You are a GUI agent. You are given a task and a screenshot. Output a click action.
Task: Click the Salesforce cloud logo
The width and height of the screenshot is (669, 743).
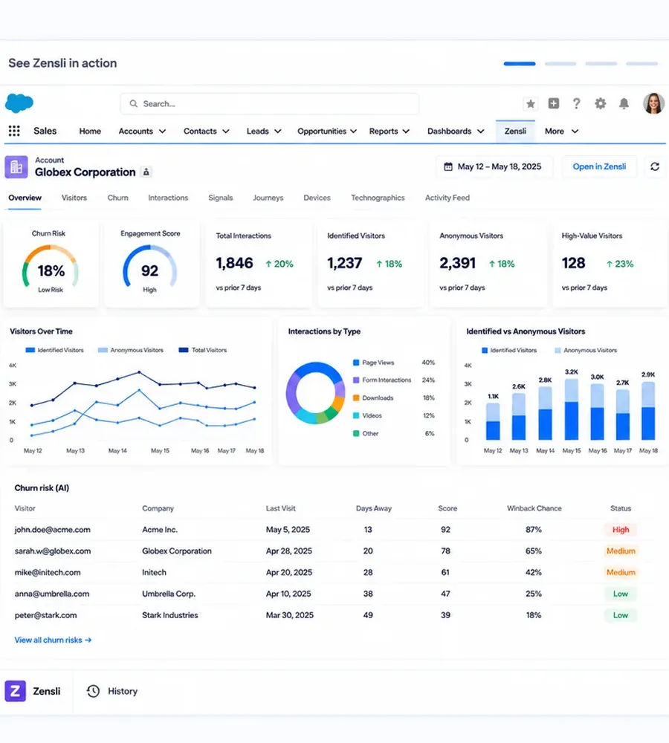click(19, 103)
